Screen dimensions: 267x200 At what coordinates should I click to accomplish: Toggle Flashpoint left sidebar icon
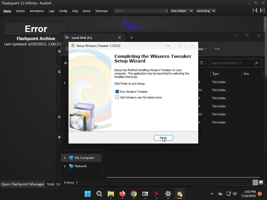coord(255,10)
